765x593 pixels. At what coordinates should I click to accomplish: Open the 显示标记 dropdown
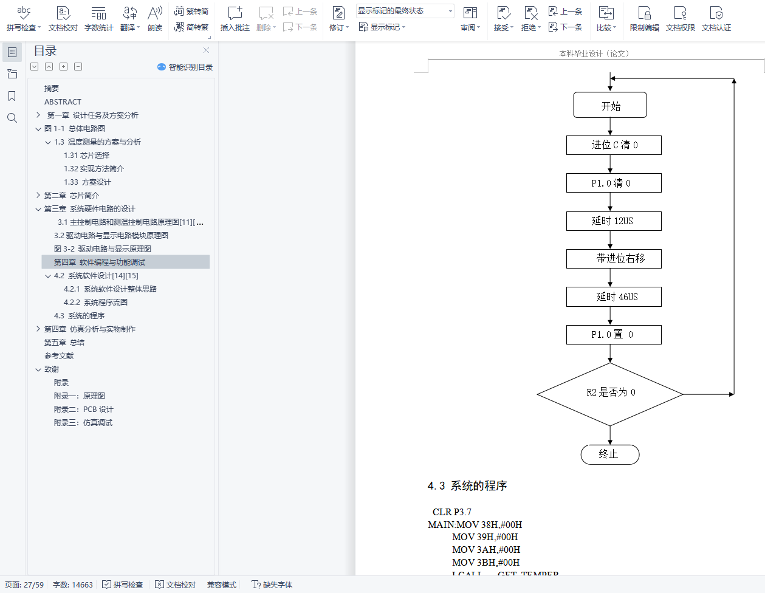pos(382,27)
